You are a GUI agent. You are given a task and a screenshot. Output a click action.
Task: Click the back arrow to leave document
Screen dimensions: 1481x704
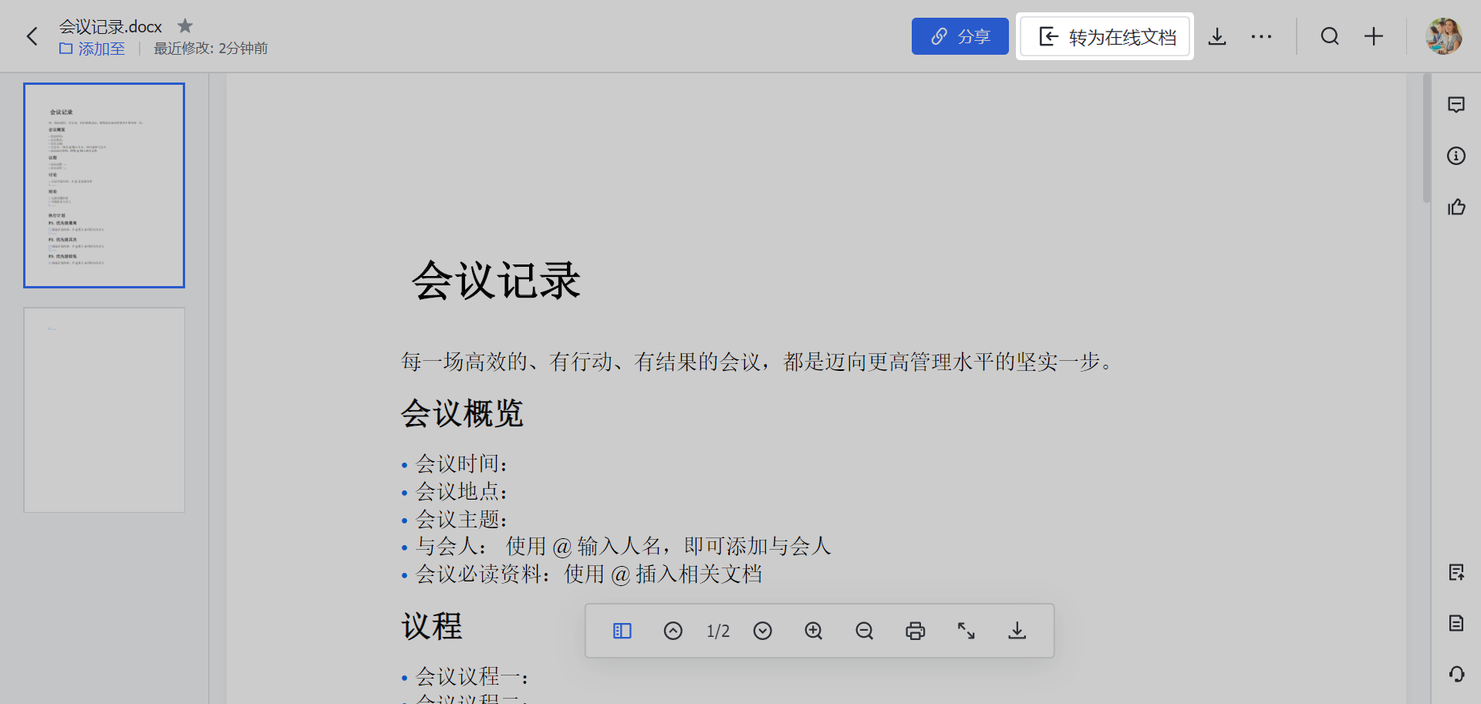coord(32,36)
